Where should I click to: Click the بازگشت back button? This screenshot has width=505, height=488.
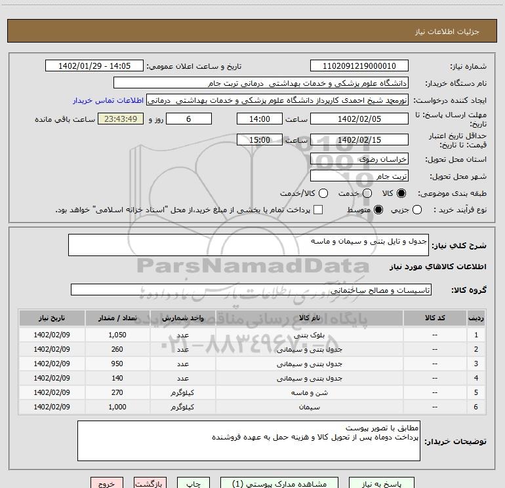tap(150, 483)
